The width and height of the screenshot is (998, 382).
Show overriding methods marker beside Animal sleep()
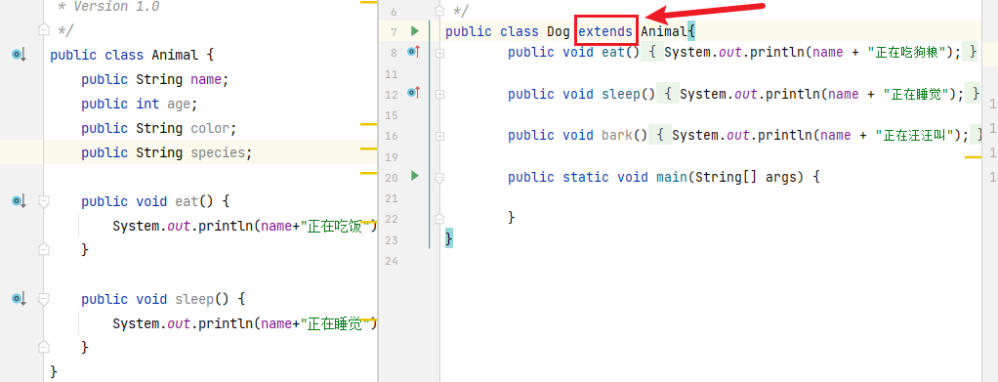tap(19, 299)
